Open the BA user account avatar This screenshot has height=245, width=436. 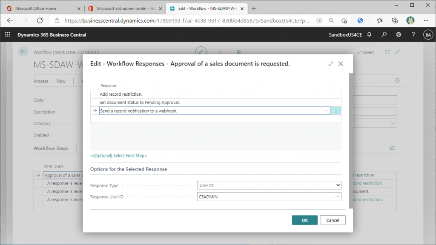coord(428,35)
